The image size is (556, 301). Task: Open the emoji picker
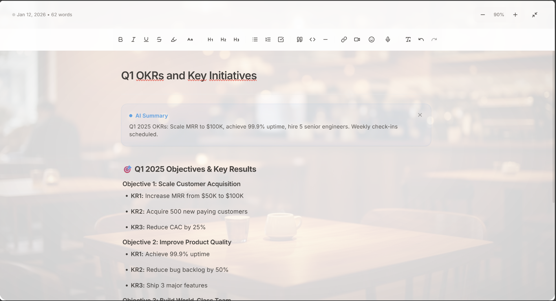[372, 40]
